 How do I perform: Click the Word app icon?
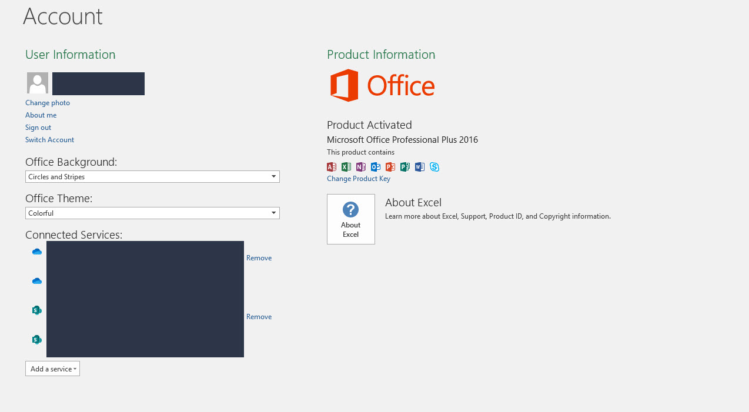coord(420,167)
